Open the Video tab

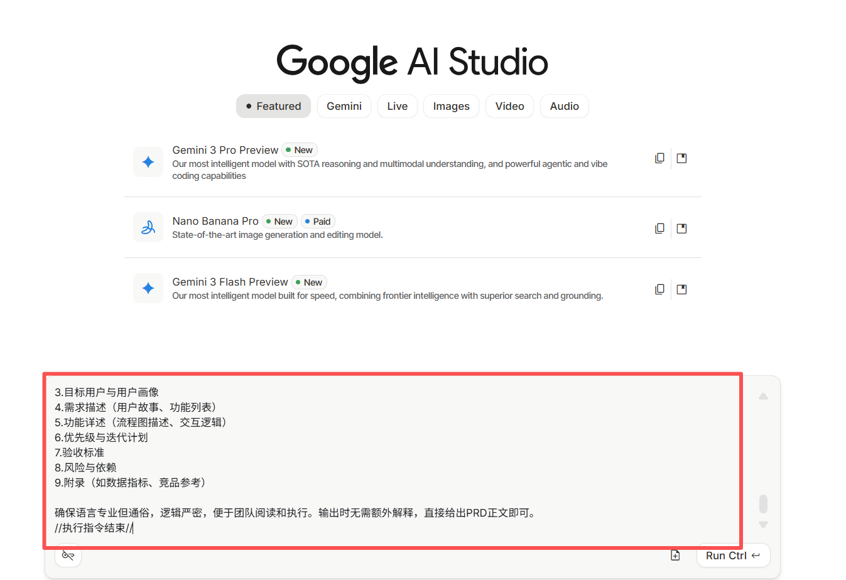(509, 106)
